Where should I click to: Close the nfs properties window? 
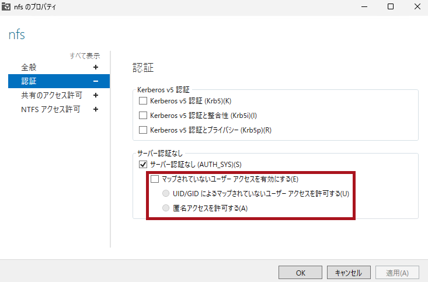pos(417,6)
